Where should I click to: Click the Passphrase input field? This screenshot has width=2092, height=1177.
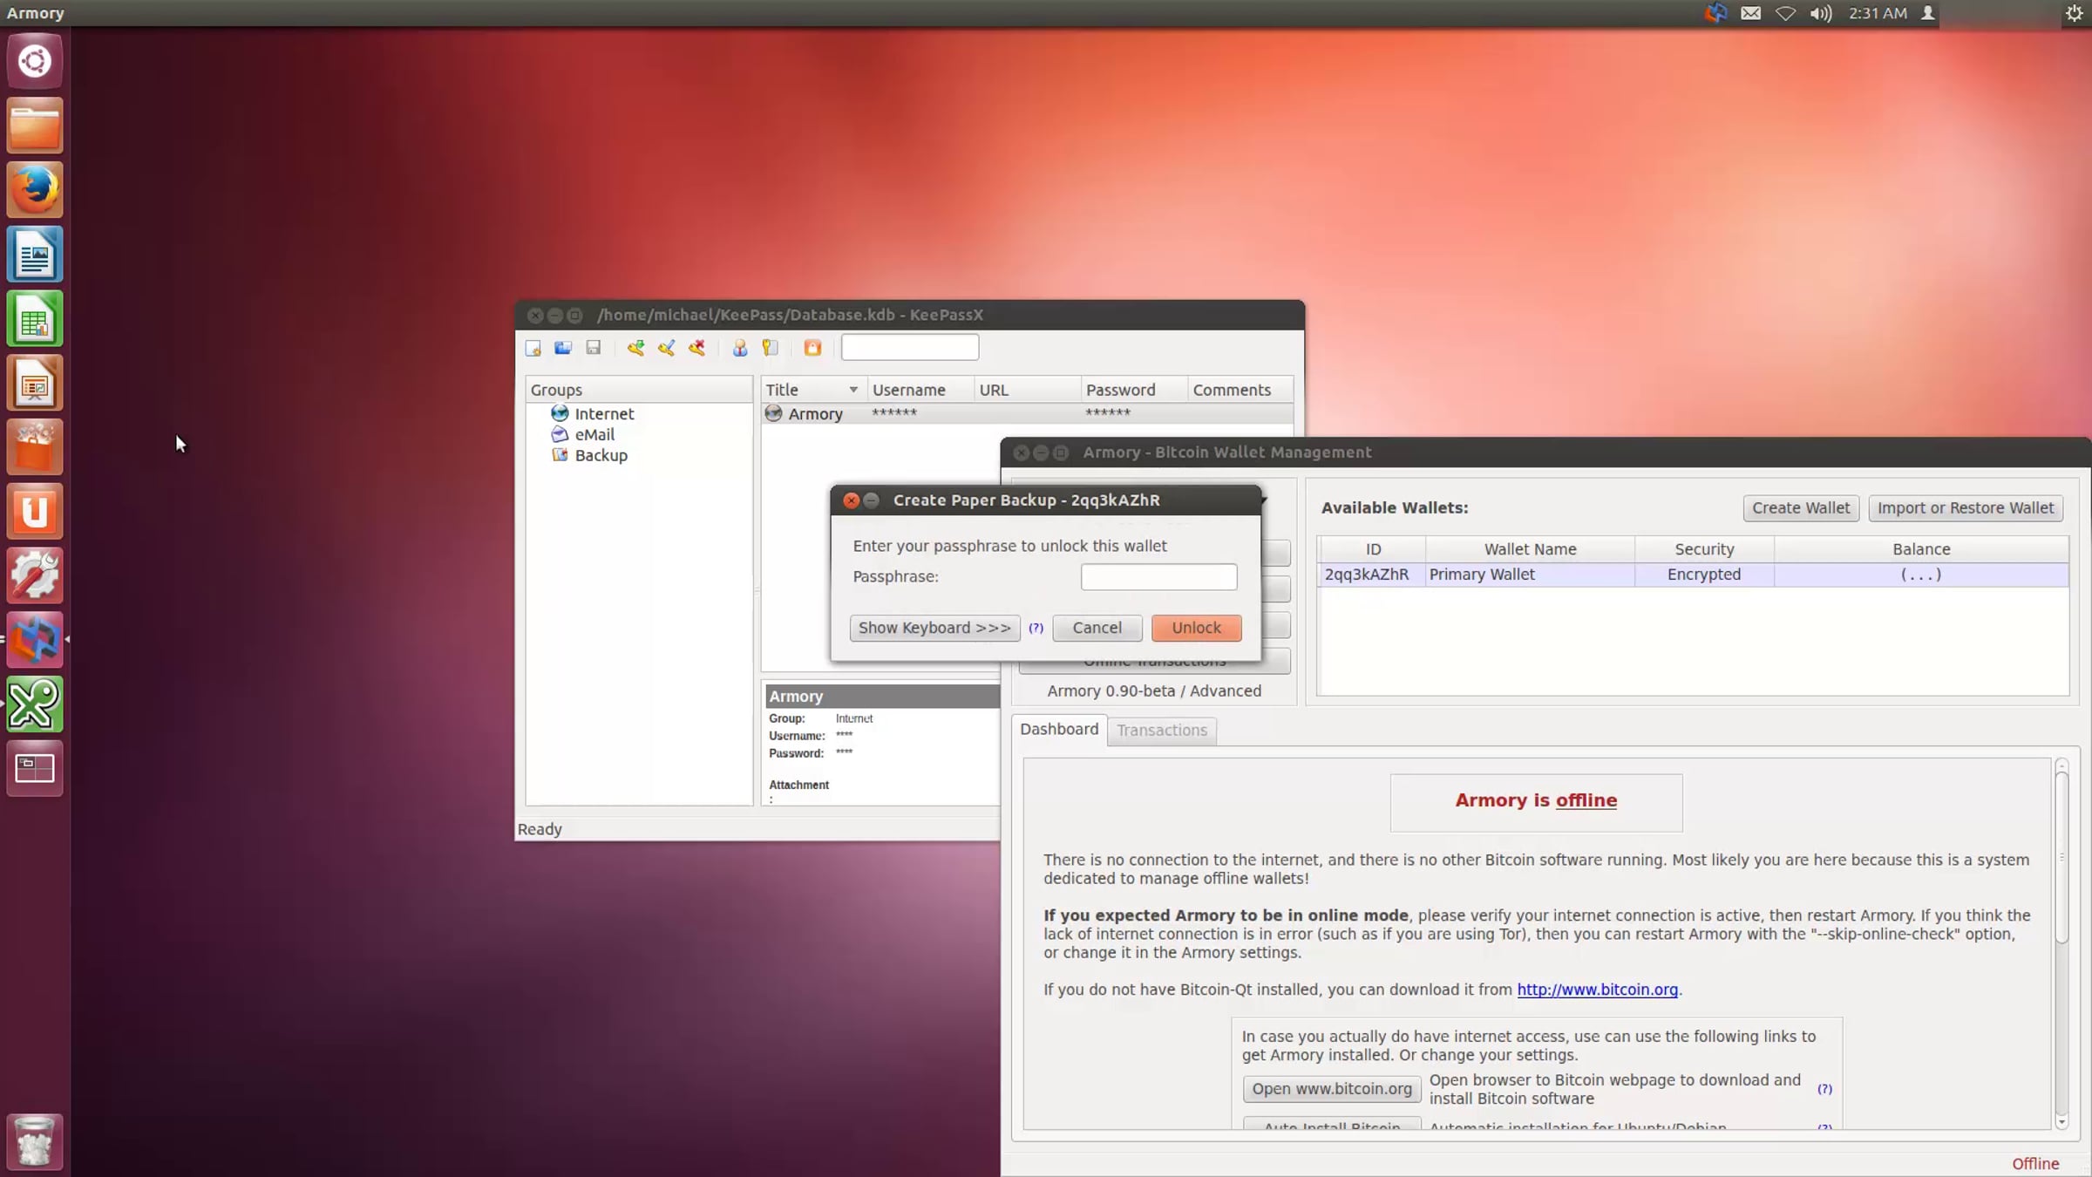pos(1158,576)
